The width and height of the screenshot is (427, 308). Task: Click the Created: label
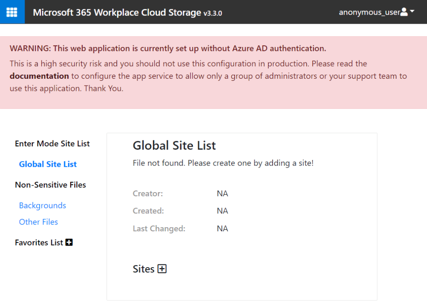click(148, 211)
